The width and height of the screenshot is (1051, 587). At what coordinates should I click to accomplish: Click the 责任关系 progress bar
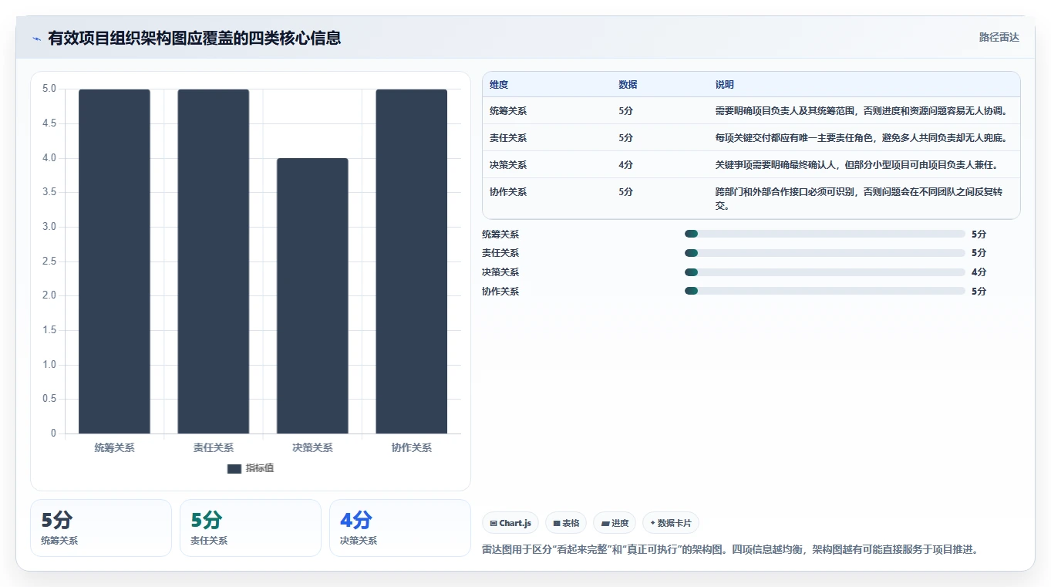point(824,253)
